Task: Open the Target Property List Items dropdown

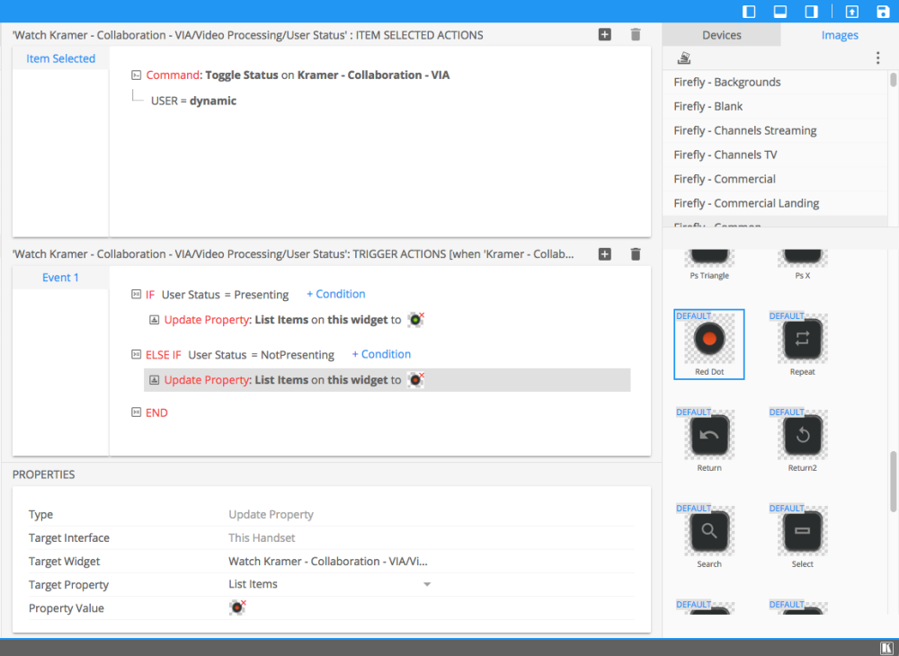Action: coord(330,584)
